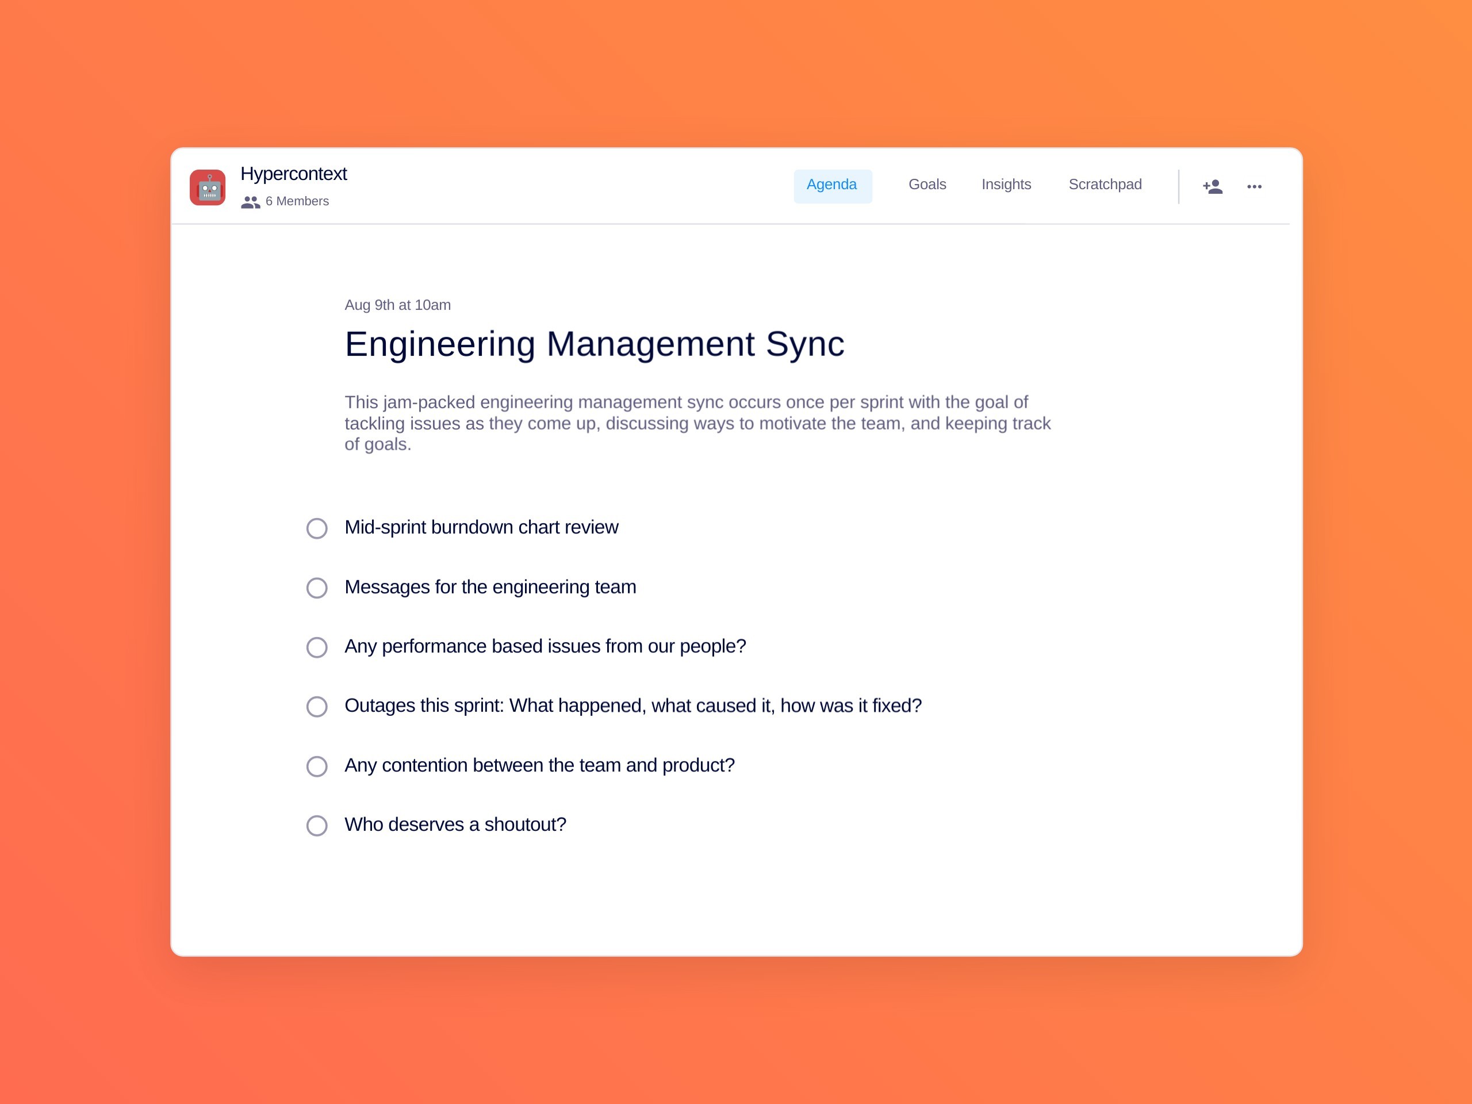Mark Who deserves a shoutout as done

pyautogui.click(x=317, y=826)
